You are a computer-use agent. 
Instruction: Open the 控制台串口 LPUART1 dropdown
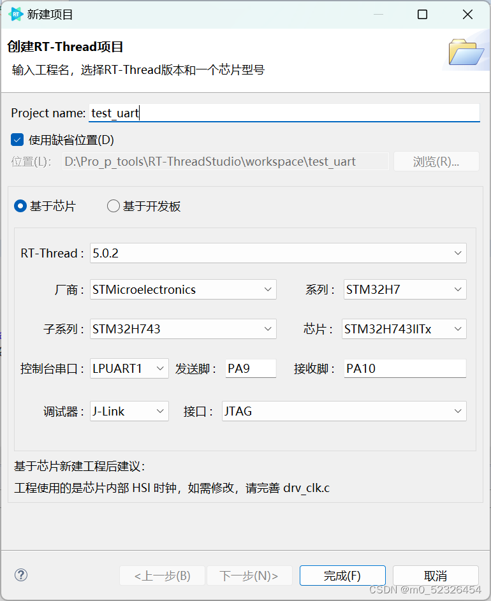click(129, 368)
